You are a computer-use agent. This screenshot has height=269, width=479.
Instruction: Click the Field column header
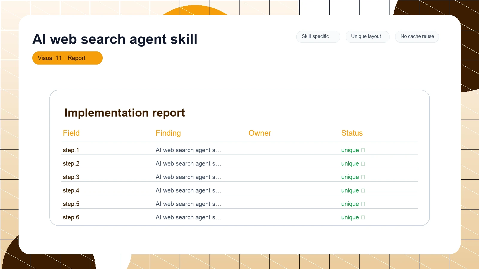71,133
